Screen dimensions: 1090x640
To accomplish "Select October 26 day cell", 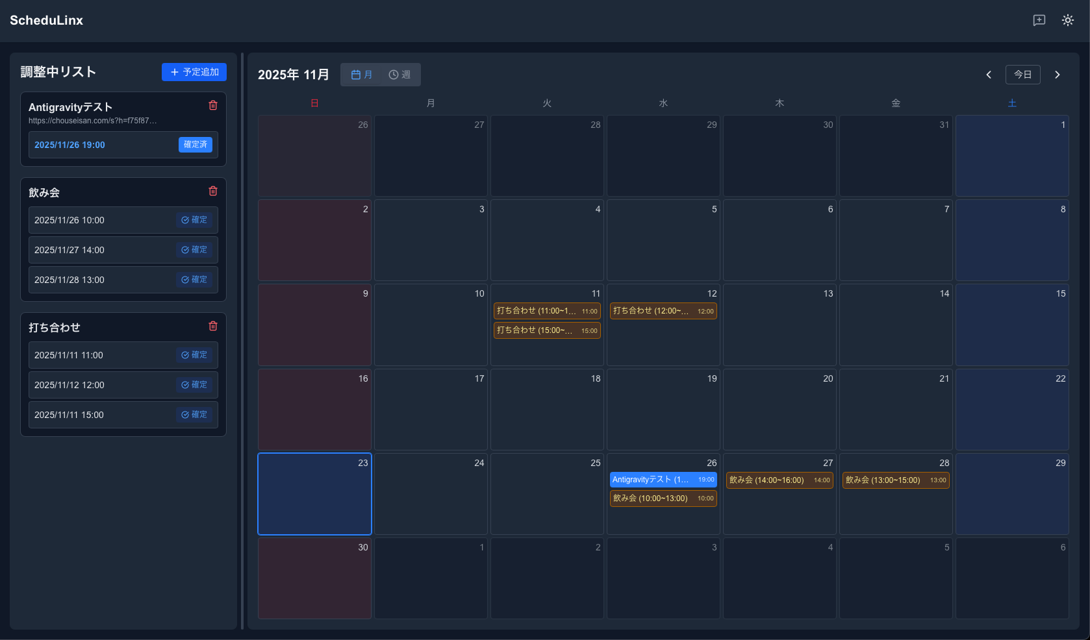I will [314, 156].
